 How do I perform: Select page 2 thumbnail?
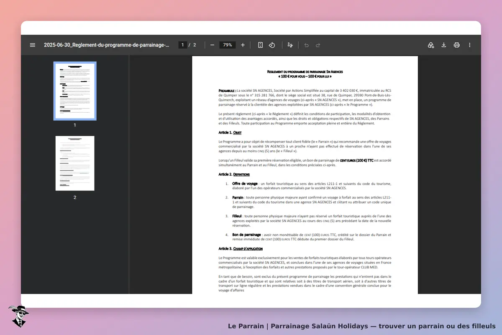coord(75,163)
